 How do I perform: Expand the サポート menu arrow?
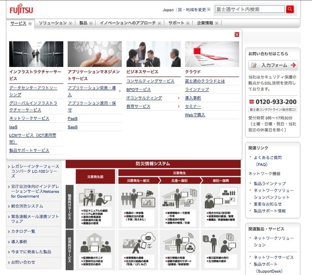click(x=188, y=24)
